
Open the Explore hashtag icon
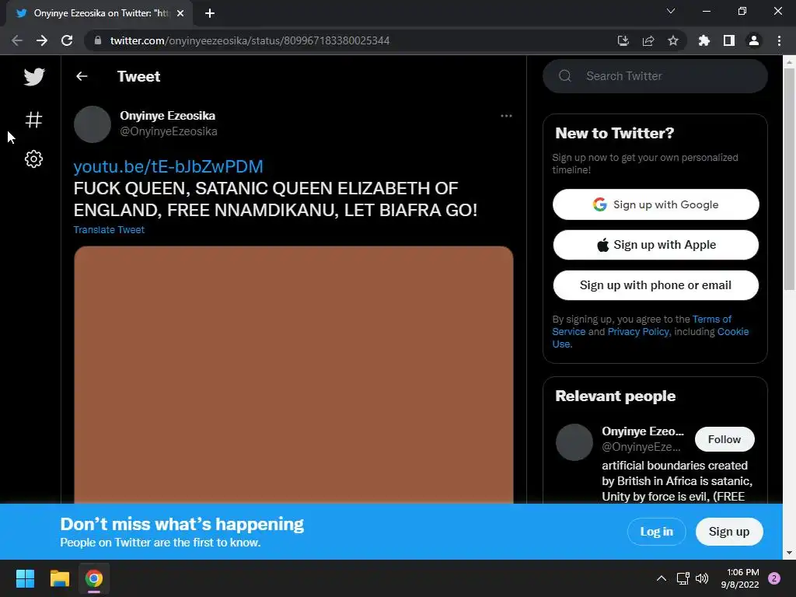click(34, 120)
